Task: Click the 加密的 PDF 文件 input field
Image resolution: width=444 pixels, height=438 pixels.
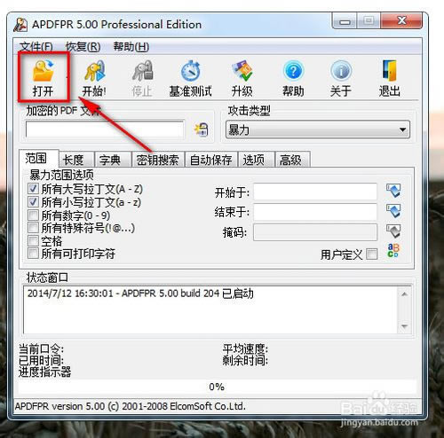Action: [105, 129]
